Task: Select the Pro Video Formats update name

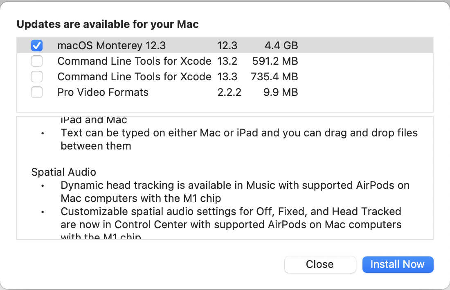Action: click(103, 92)
